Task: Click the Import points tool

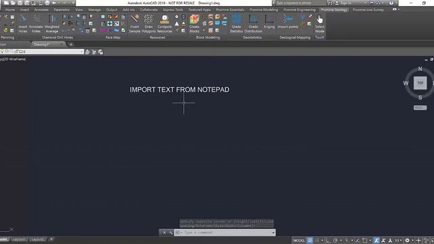Action: pos(288,22)
